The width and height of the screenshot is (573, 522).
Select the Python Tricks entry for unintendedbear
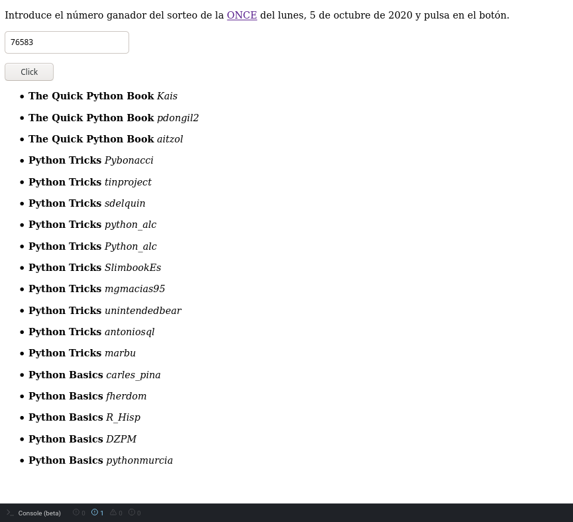click(x=105, y=311)
